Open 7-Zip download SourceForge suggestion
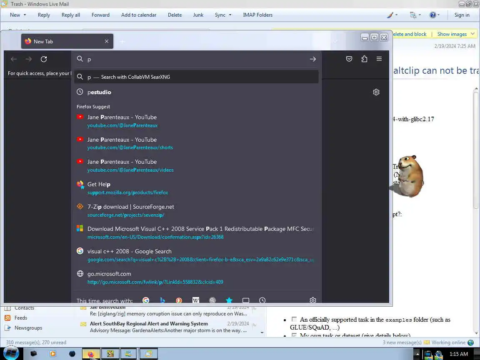Viewport: 480px width, 360px height. (x=196, y=210)
